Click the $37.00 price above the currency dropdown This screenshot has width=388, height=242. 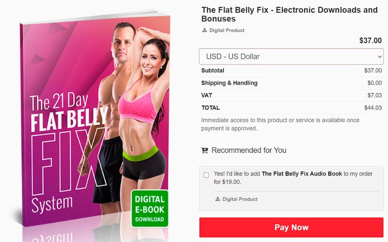371,40
